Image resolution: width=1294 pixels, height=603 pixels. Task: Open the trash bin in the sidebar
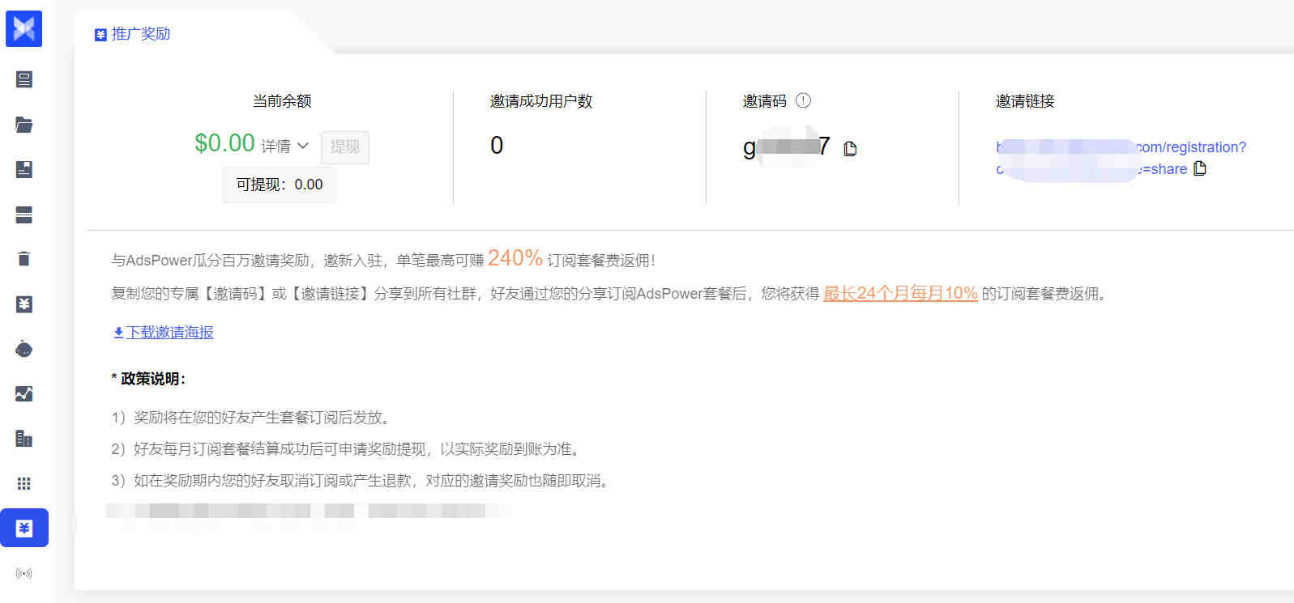[x=24, y=259]
